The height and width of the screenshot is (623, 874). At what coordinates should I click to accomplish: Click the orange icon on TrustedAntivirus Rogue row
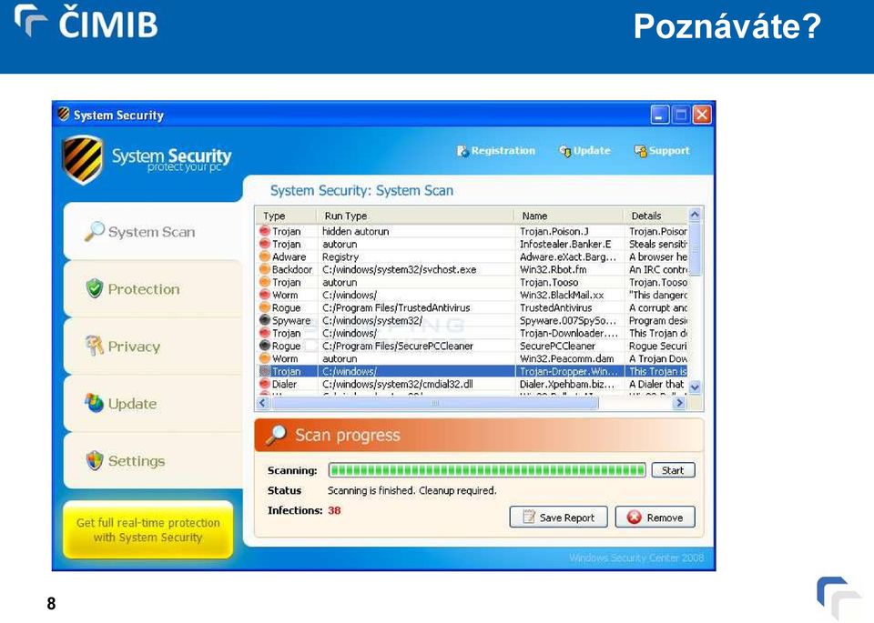click(x=265, y=307)
